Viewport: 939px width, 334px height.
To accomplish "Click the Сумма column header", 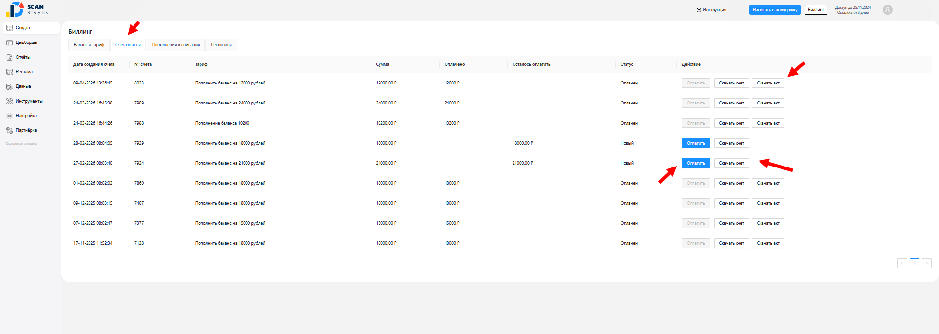I will 382,64.
